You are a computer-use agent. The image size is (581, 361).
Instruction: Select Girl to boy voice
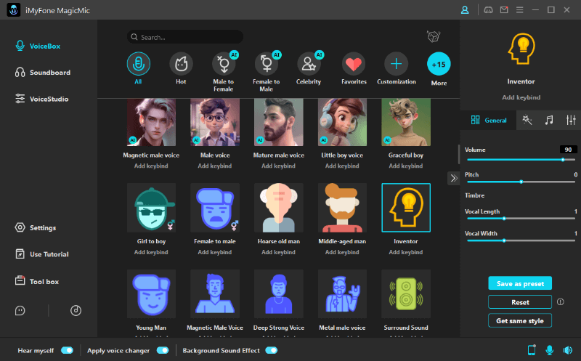pyautogui.click(x=151, y=208)
